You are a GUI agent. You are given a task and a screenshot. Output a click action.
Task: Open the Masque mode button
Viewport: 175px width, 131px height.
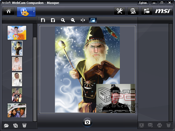coord(25,11)
